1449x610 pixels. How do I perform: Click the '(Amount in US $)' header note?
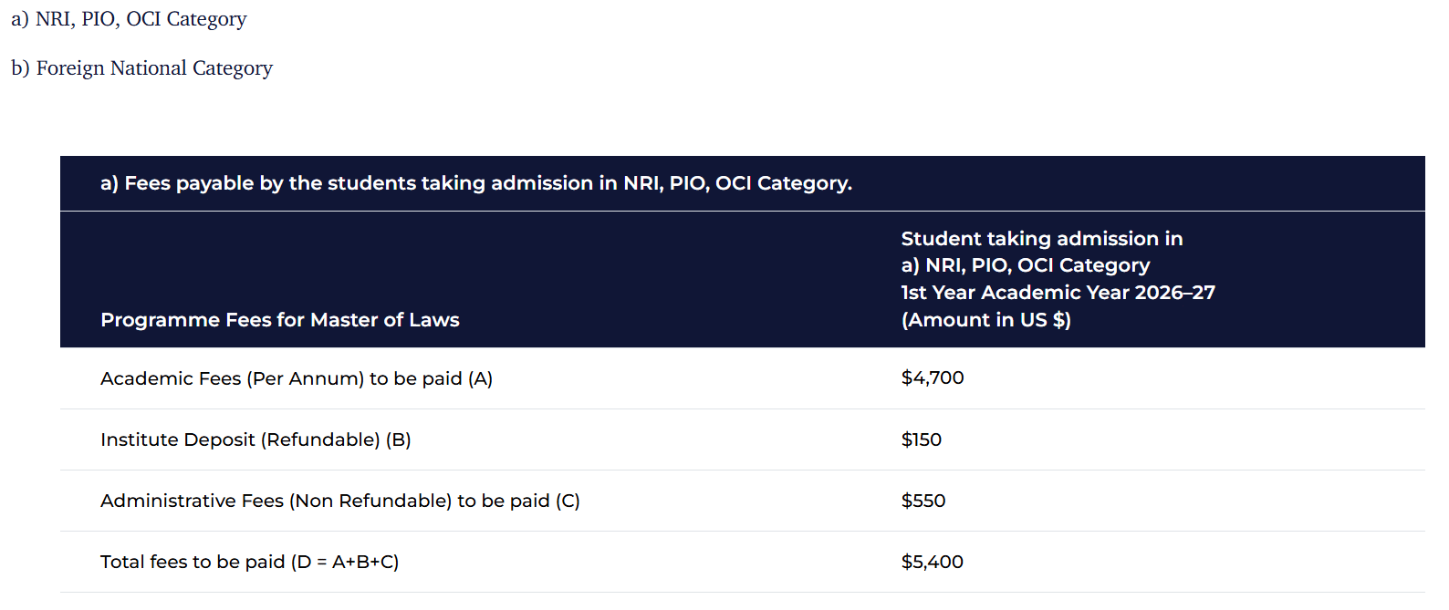985,320
